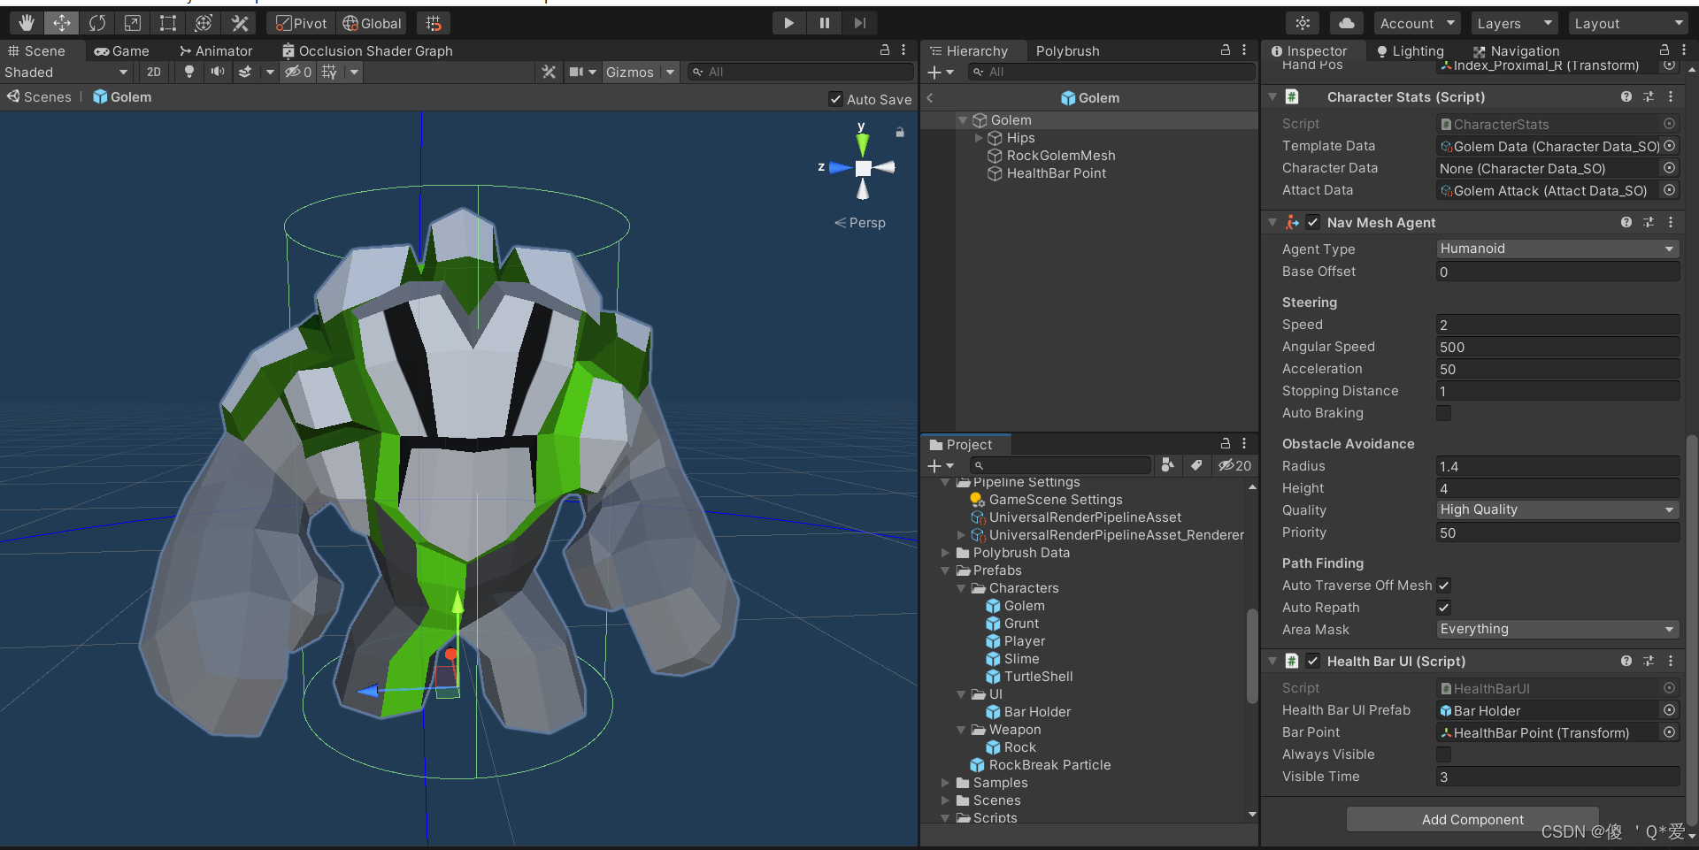Select the Rotate tool
Screen dimensions: 1699x850
[97, 23]
